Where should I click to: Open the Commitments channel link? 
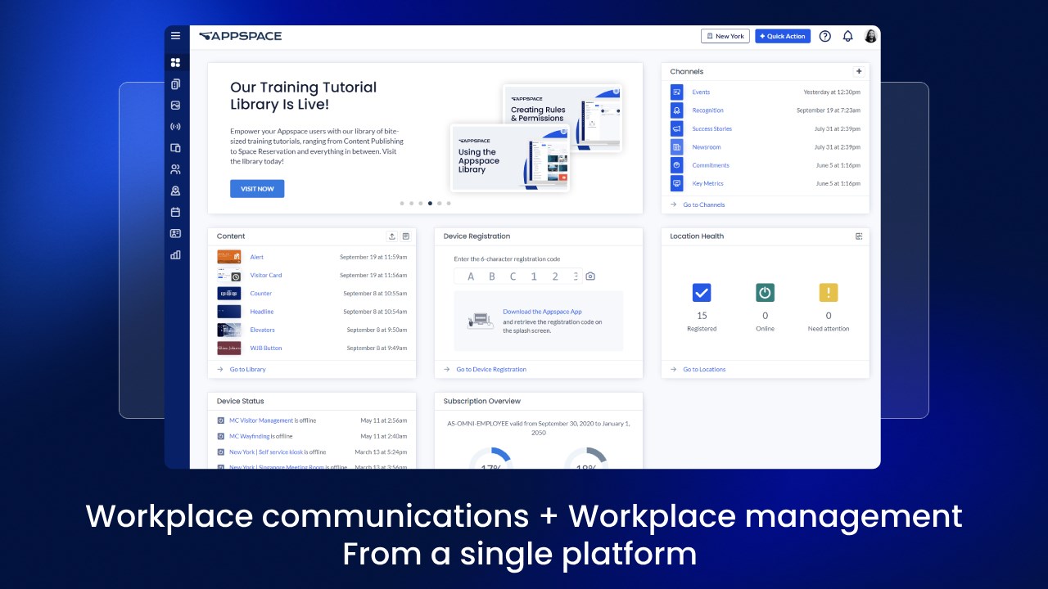pyautogui.click(x=710, y=165)
